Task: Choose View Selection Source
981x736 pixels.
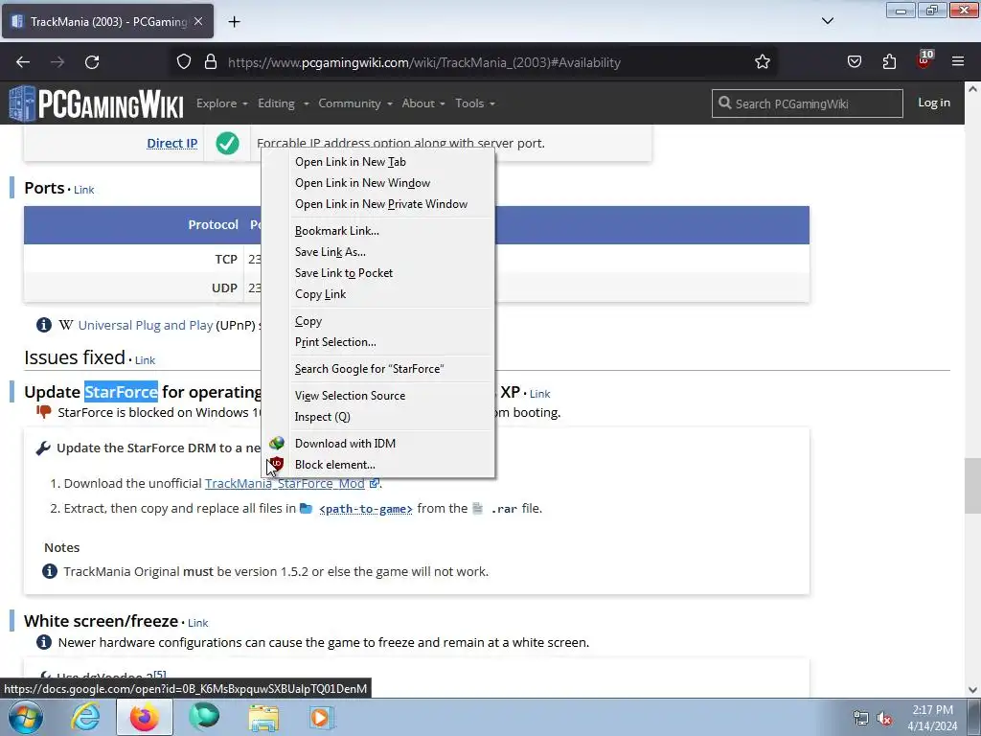Action: 377,396
